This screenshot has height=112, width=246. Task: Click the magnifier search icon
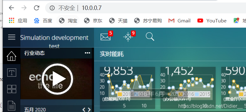(x=150, y=37)
